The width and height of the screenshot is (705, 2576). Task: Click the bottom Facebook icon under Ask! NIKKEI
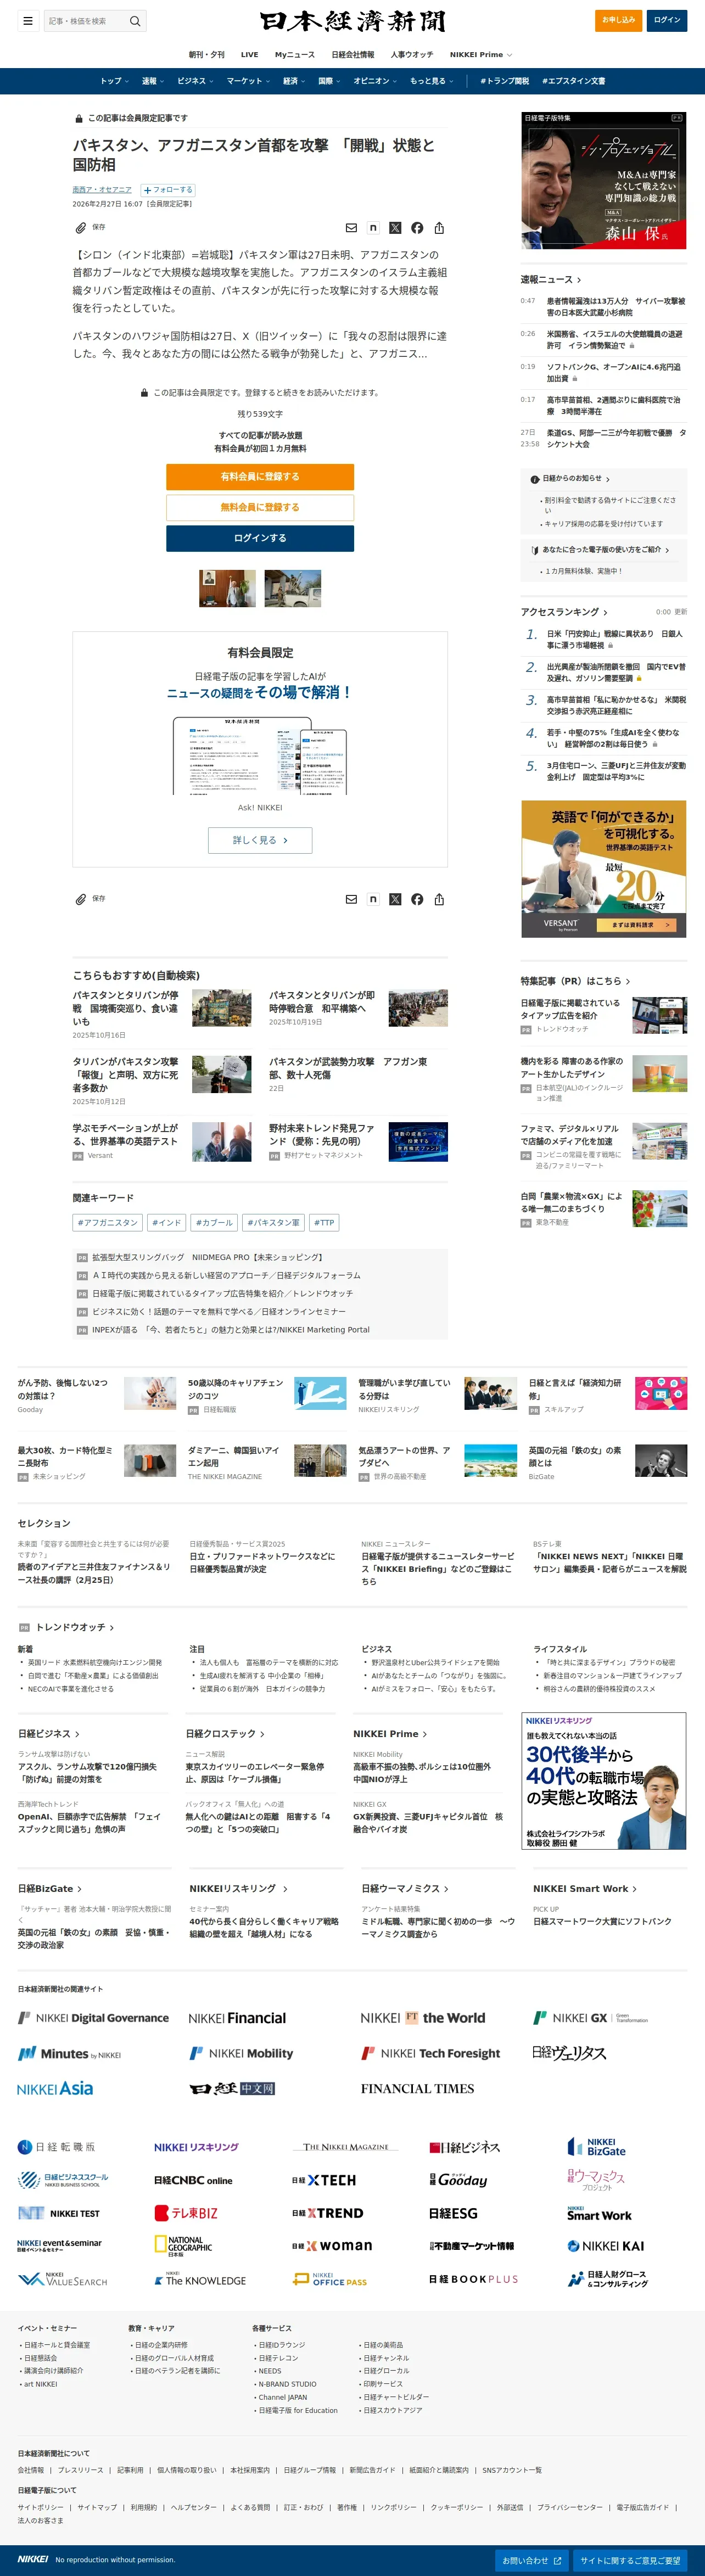417,899
